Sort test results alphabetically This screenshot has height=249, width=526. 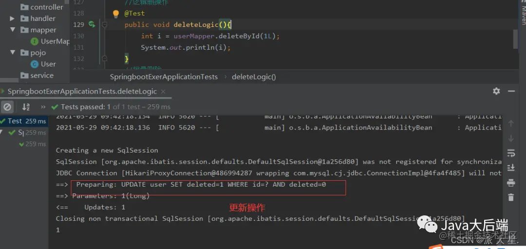(26, 107)
